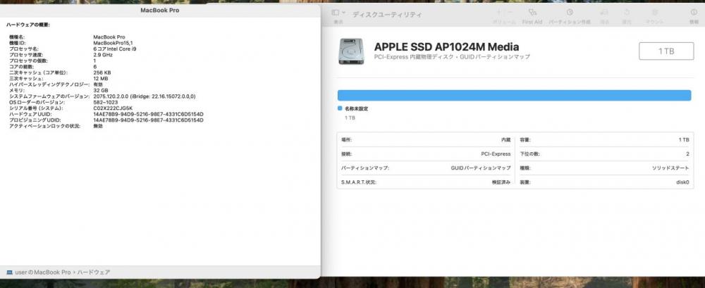Click the プロセッサ名 value 6コアIntel Core i9
This screenshot has height=288, width=705.
click(115, 49)
